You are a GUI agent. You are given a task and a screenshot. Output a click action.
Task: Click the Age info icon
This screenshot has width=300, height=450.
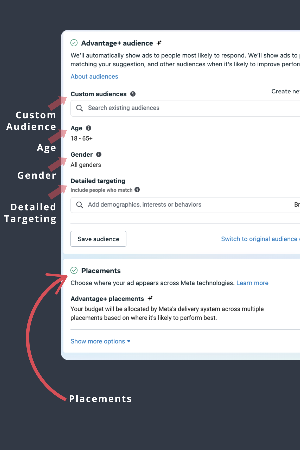click(89, 128)
